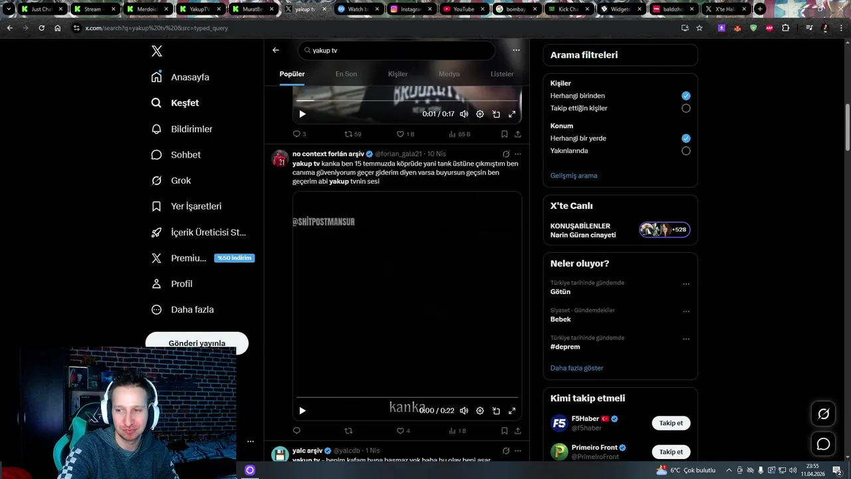Click Gönderi yayınla button

tap(197, 343)
